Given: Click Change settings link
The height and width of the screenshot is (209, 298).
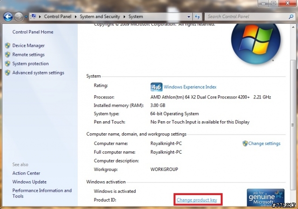Looking at the screenshot, I should 264,144.
